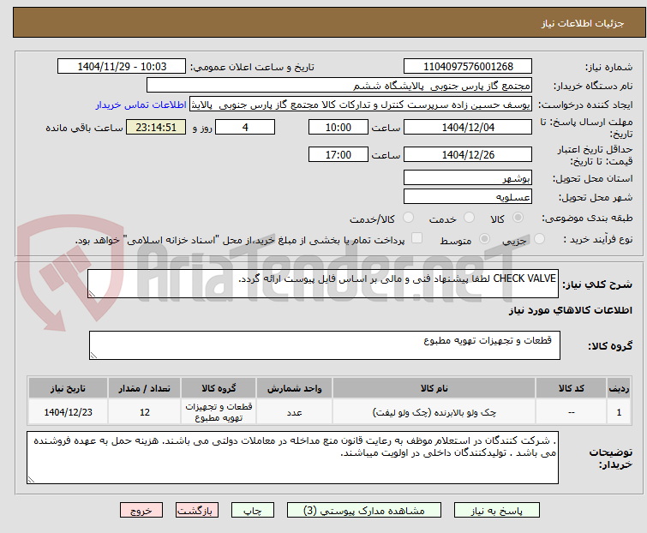Click the item code cell showing --

coord(571,412)
